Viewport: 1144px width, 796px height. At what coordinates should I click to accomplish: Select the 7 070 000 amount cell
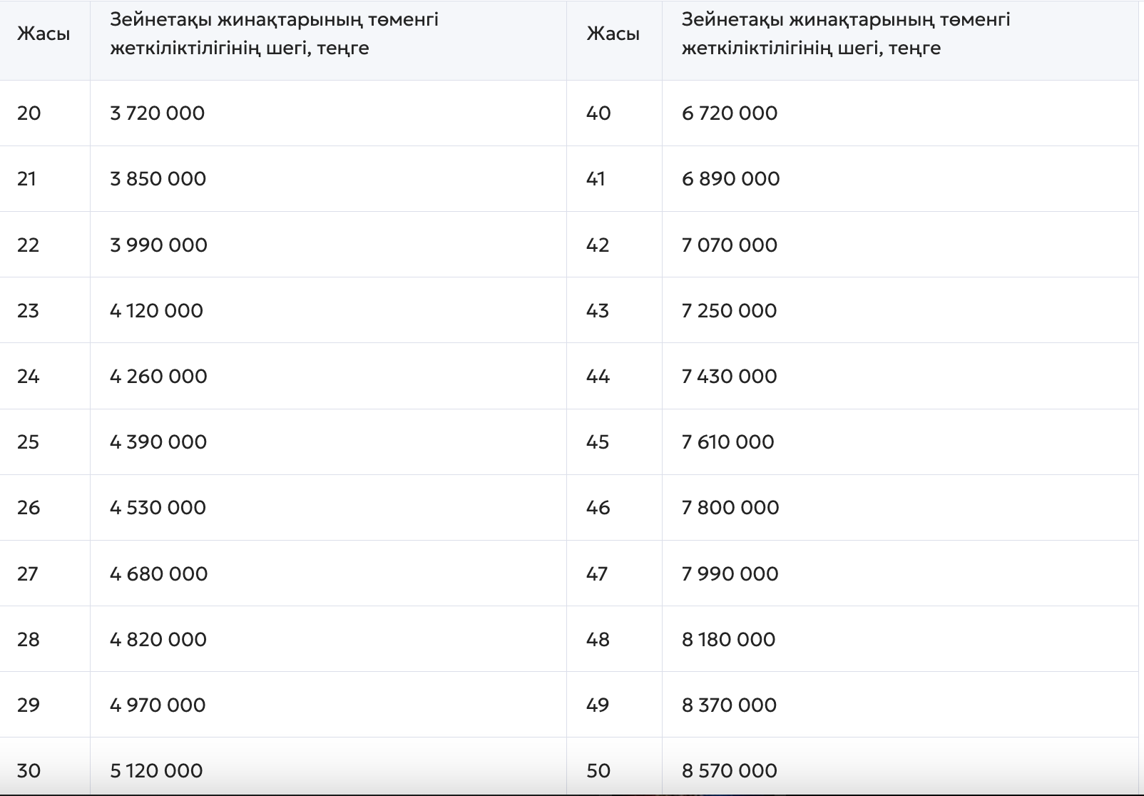[x=729, y=245]
